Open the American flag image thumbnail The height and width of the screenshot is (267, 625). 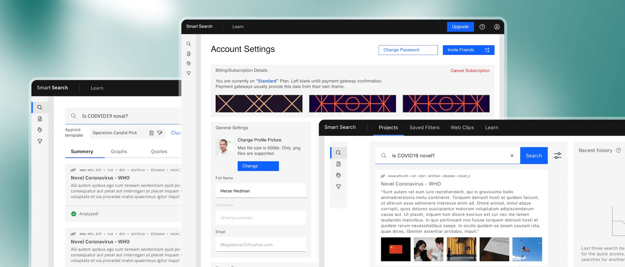(527, 249)
